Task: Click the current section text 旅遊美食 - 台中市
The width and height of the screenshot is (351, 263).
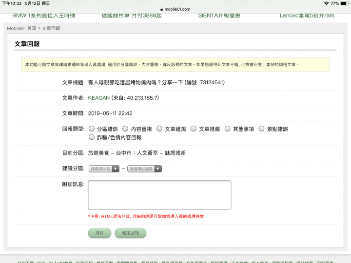Action: point(110,153)
